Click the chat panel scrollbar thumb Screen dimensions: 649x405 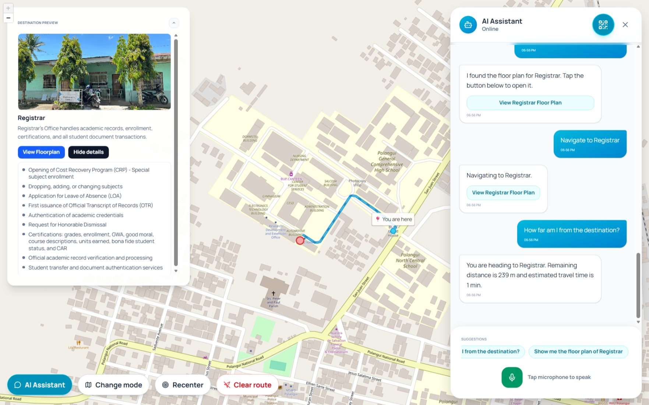(x=638, y=285)
